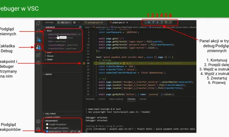229x137 pixels.
Task: Click 'quick payment with correct data' breadcrumb item
Action: click(x=172, y=27)
